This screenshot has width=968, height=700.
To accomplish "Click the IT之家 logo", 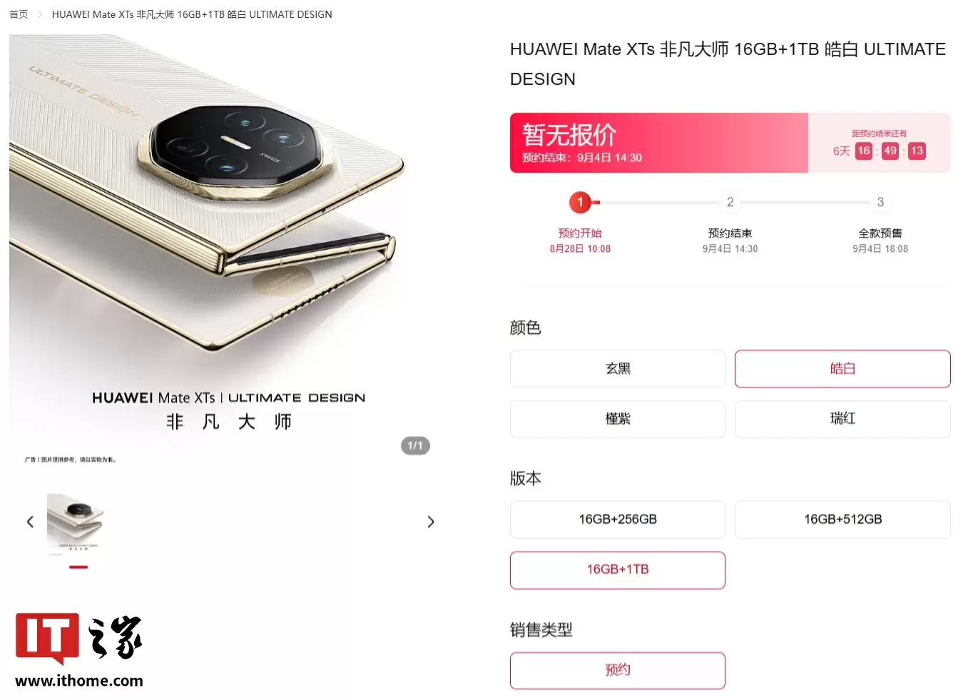I will 78,637.
